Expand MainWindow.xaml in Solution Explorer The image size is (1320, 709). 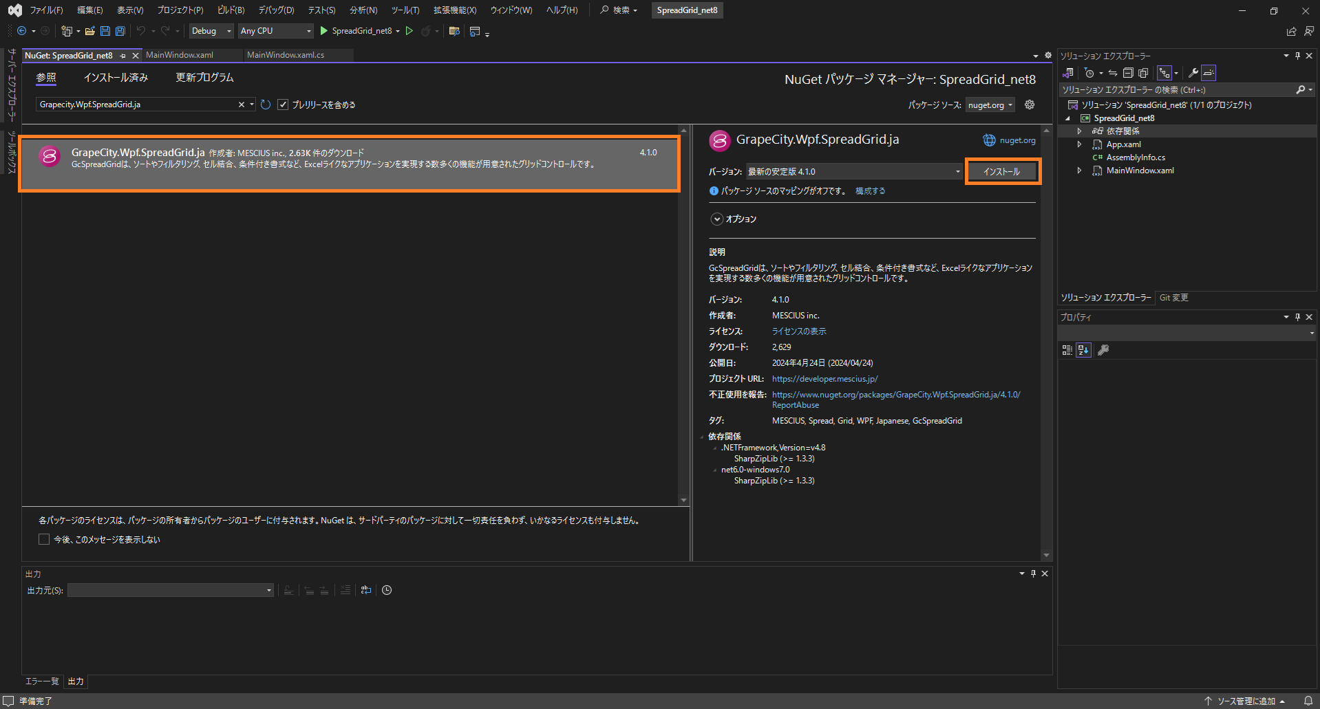click(x=1079, y=171)
